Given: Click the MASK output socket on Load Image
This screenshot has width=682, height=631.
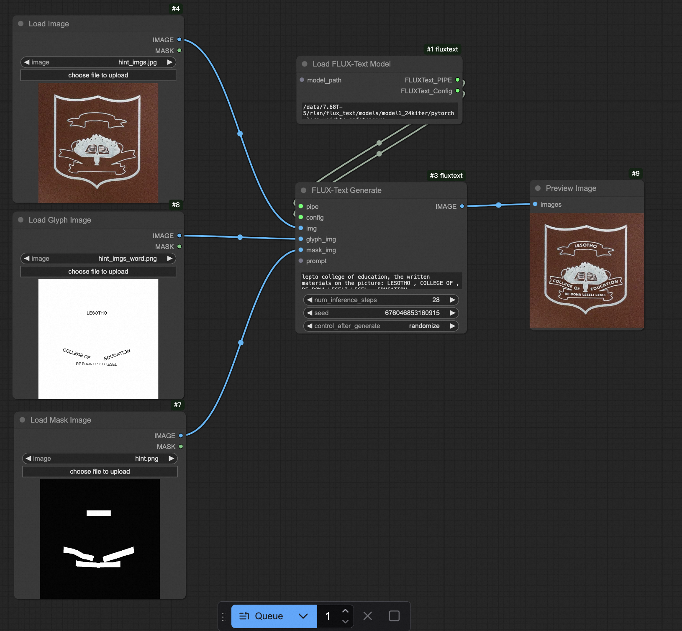Looking at the screenshot, I should point(180,50).
